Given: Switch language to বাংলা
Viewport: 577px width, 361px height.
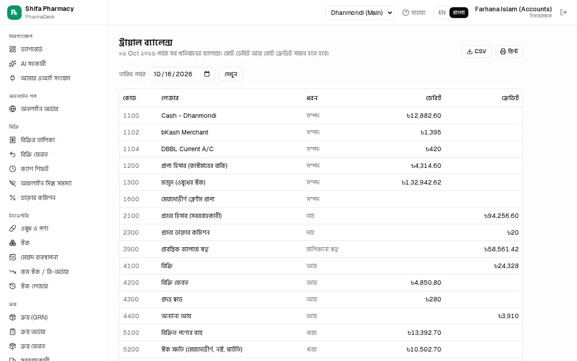Looking at the screenshot, I should (x=459, y=13).
